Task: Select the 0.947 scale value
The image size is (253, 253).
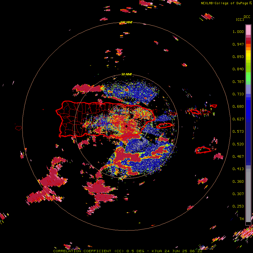Action: tap(238, 44)
